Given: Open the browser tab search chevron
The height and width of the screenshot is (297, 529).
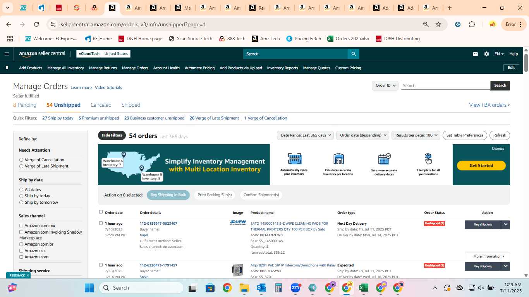Looking at the screenshot, I should click(7, 8).
